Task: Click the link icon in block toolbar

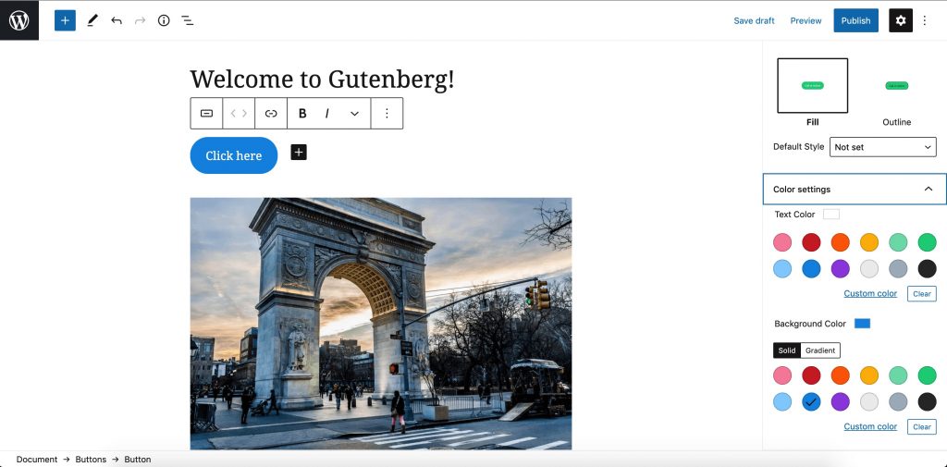Action: click(x=271, y=113)
